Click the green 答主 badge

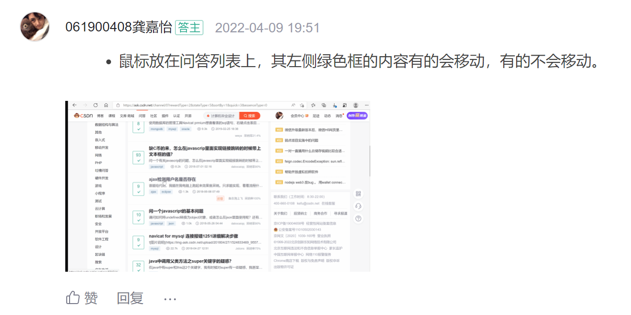point(189,28)
